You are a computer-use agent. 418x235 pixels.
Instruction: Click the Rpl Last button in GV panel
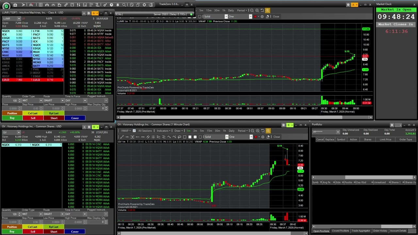pos(54,227)
